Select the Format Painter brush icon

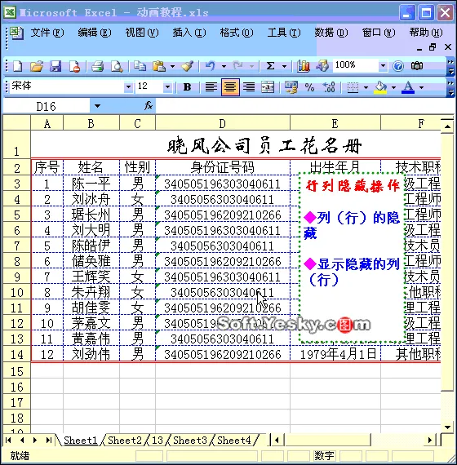point(188,66)
